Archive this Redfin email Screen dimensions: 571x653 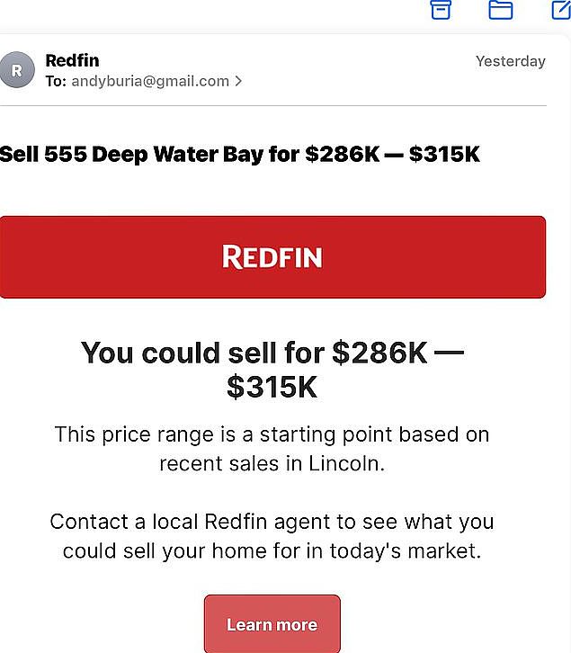coord(440,9)
